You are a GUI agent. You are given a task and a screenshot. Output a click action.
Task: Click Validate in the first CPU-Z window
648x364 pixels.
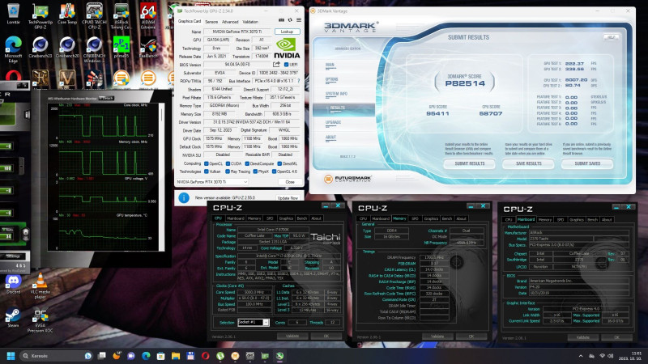pos(292,336)
